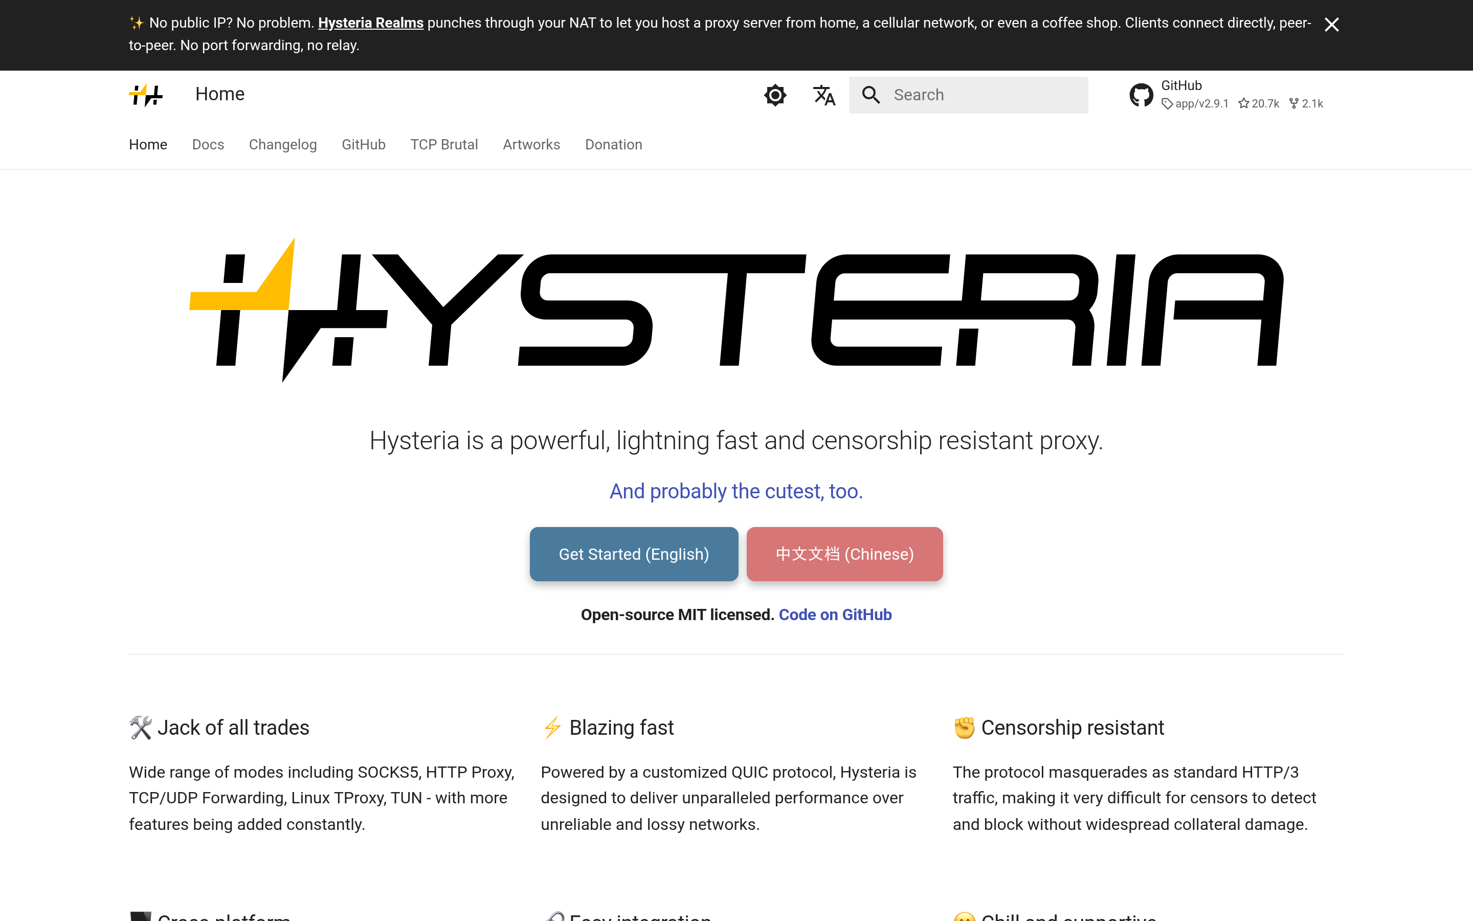Open the 中文文档 (Chinese) docs button
The image size is (1473, 921).
pyautogui.click(x=845, y=554)
